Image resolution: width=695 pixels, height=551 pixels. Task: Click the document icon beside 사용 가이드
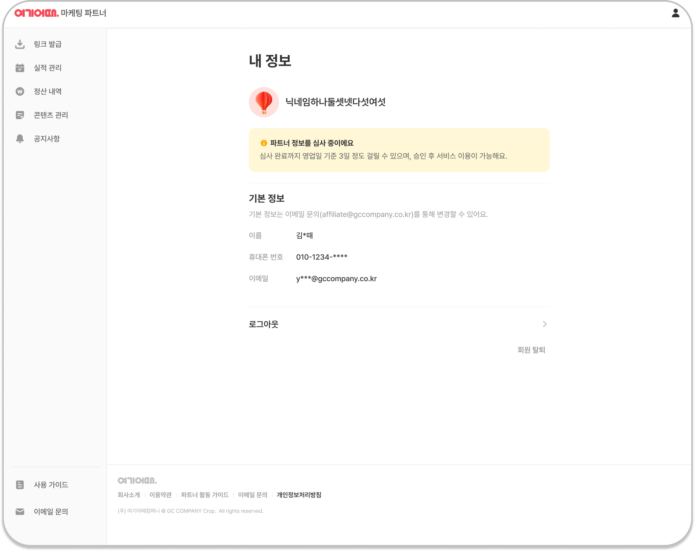[20, 484]
